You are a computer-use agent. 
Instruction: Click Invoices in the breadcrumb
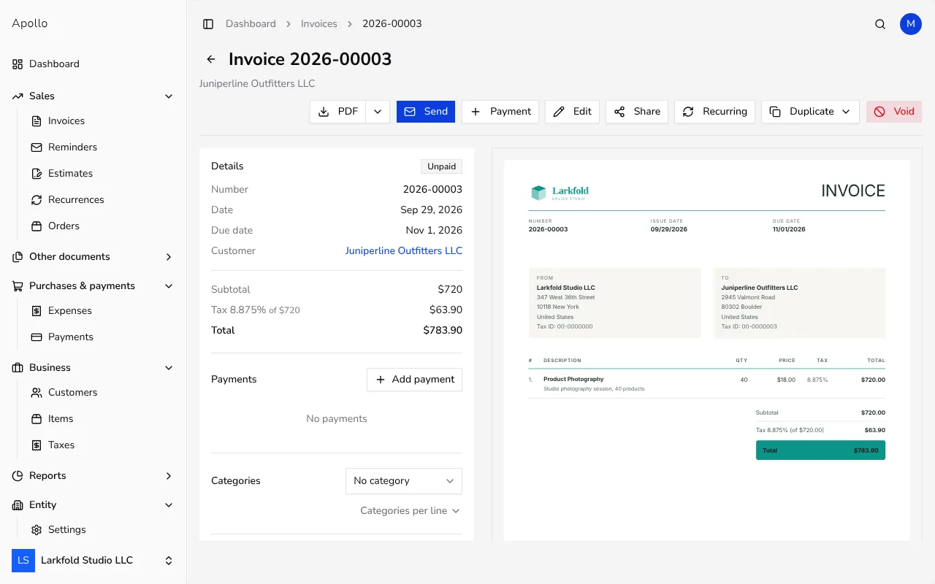tap(319, 24)
